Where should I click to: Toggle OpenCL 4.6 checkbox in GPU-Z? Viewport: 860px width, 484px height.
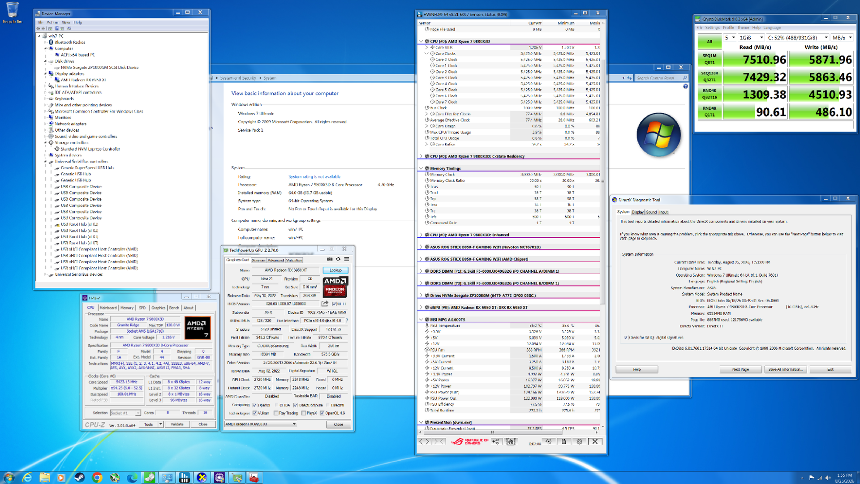tap(322, 413)
